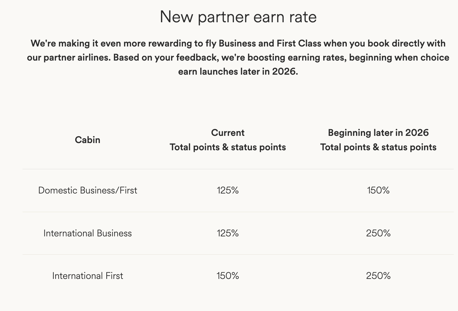Select the 150% future rate for Domestic Business/First
Image resolution: width=458 pixels, height=311 pixels.
(378, 190)
